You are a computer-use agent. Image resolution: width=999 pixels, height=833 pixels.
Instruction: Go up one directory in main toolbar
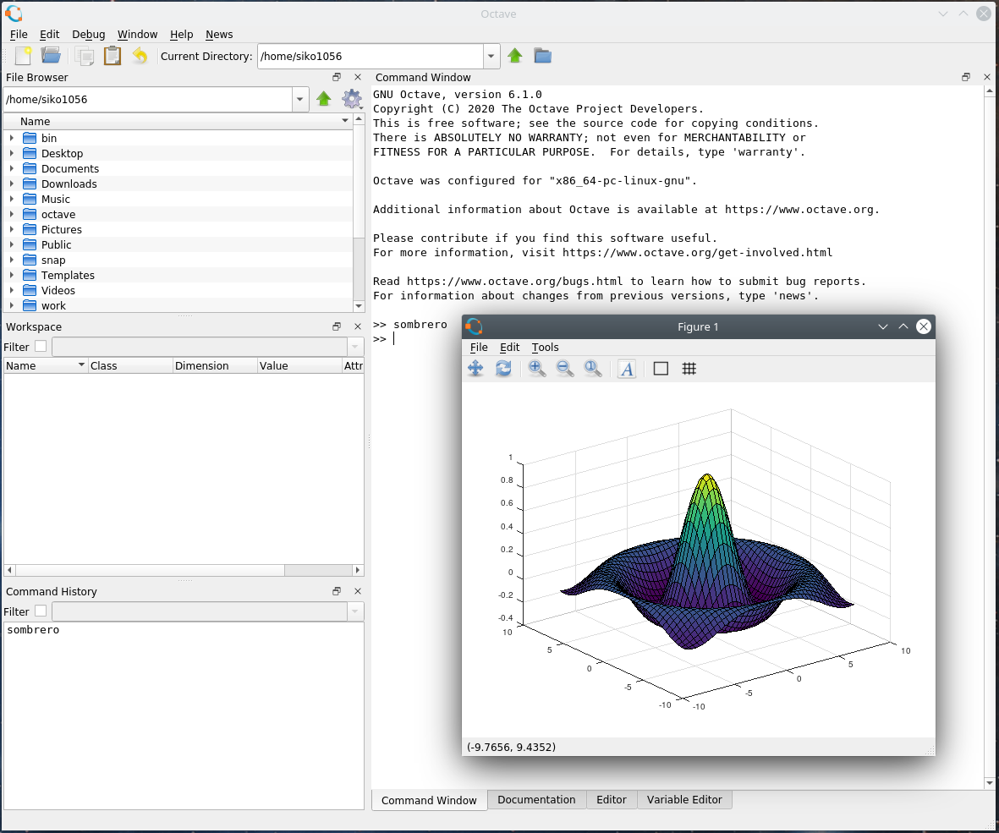point(515,56)
